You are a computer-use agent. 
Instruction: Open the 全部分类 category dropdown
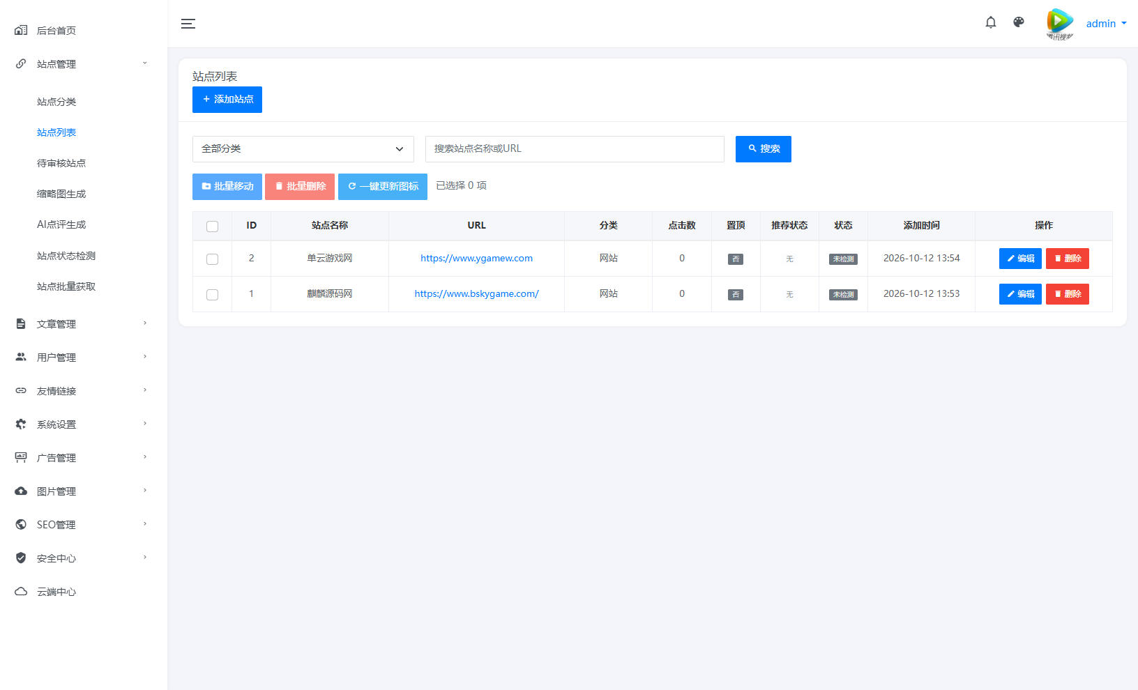coord(303,149)
